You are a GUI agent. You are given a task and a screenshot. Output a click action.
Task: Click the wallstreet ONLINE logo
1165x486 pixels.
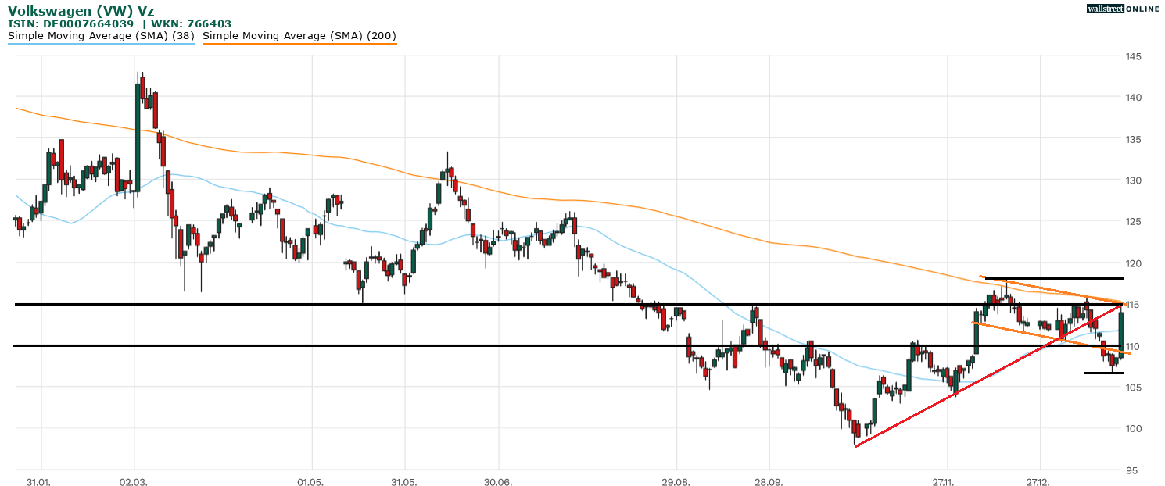click(x=1123, y=9)
